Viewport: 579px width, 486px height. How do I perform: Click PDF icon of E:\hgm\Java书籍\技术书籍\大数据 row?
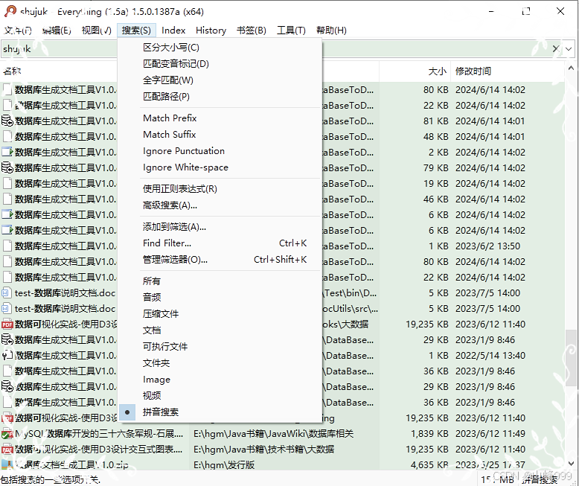tap(7, 449)
